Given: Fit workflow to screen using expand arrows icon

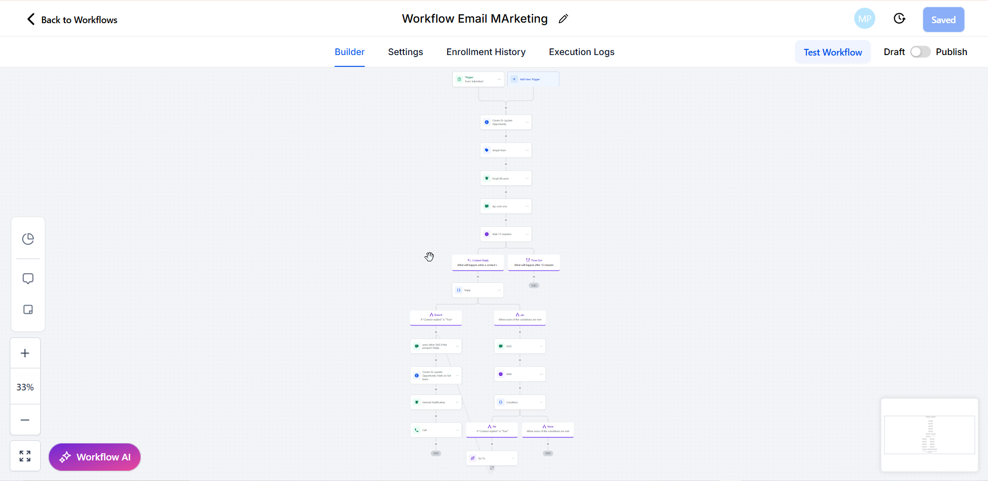Looking at the screenshot, I should [x=25, y=456].
